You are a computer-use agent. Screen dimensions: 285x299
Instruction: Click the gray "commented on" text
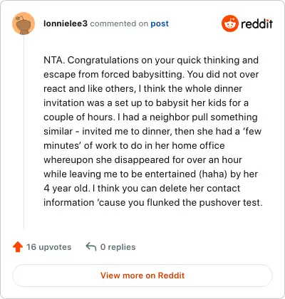119,23
